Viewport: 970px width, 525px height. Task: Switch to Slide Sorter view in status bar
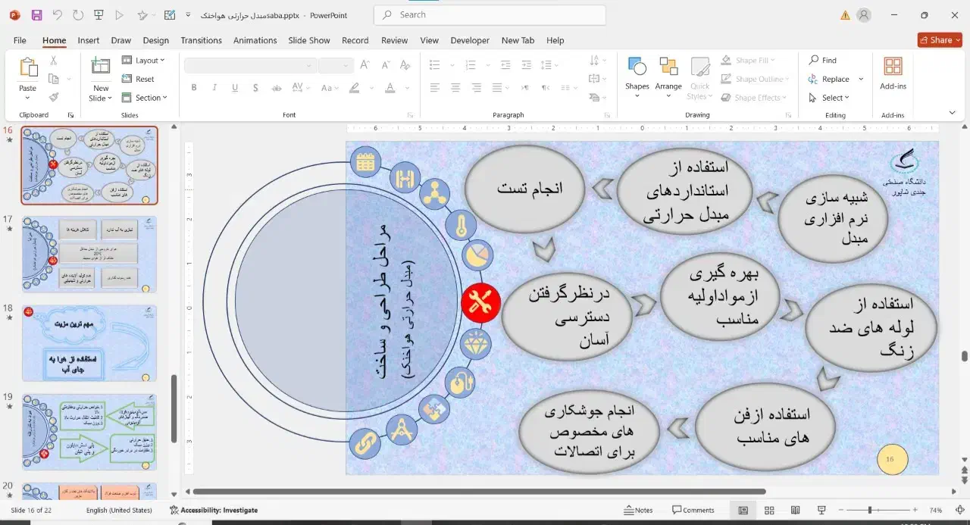point(769,510)
